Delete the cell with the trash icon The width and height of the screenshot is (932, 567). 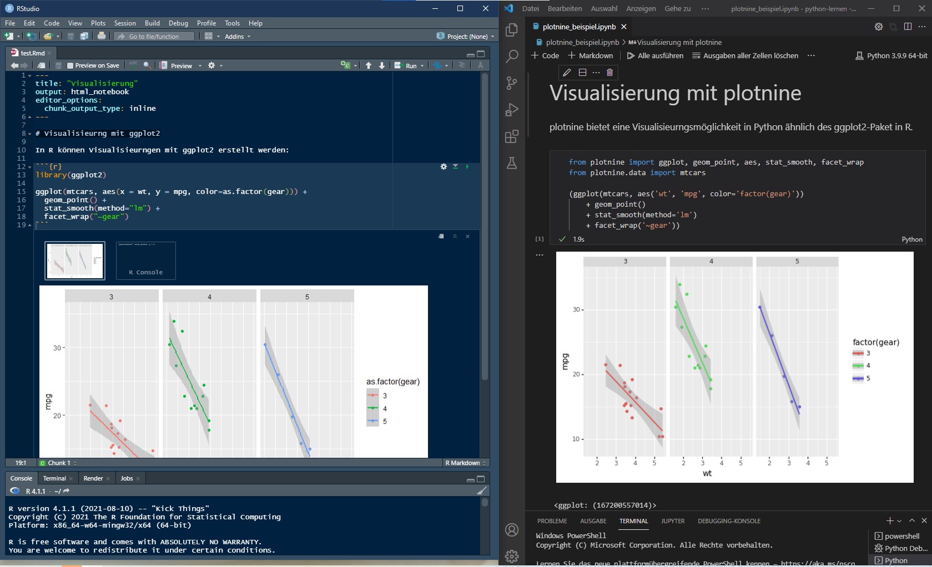610,73
